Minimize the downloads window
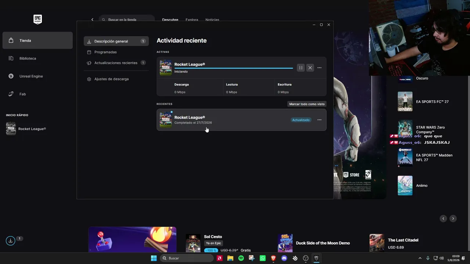 314,25
